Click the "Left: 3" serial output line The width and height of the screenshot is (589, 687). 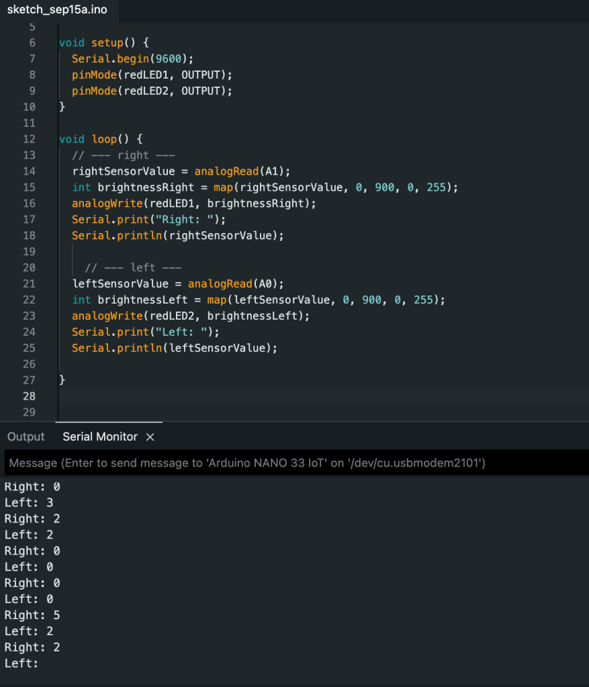coord(29,502)
